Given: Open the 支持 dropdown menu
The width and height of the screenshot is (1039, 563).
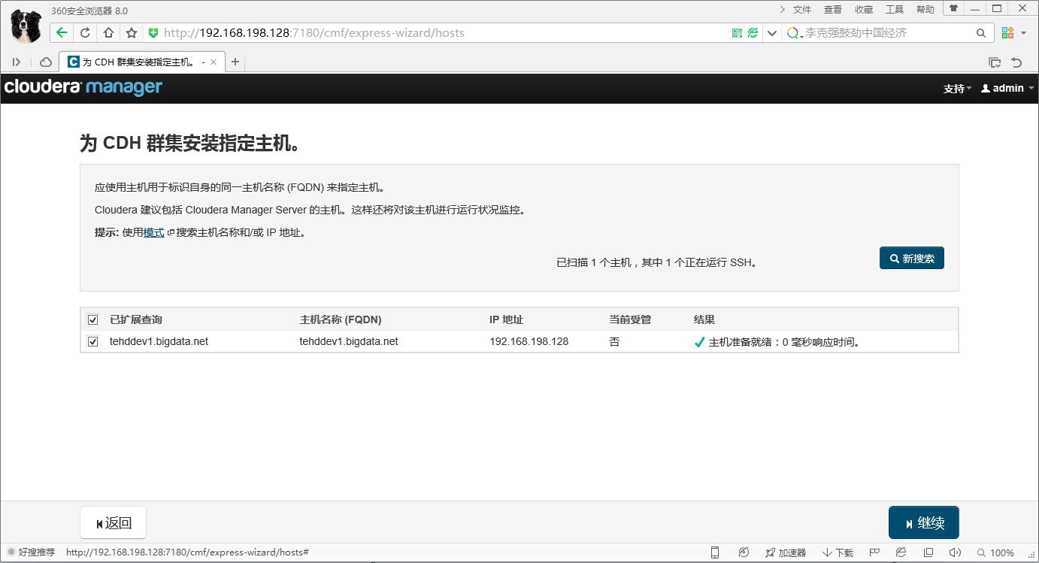Looking at the screenshot, I should (x=957, y=89).
